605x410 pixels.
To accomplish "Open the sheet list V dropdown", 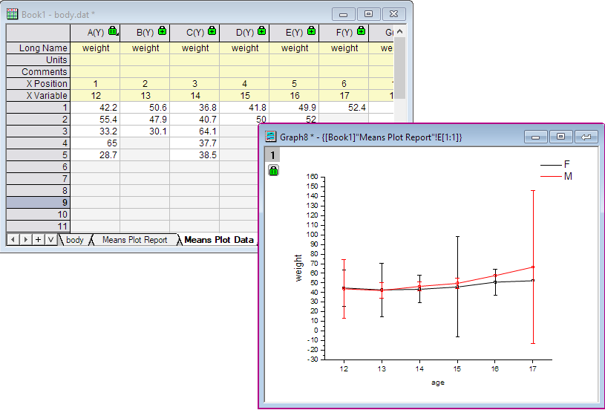I will (50, 240).
